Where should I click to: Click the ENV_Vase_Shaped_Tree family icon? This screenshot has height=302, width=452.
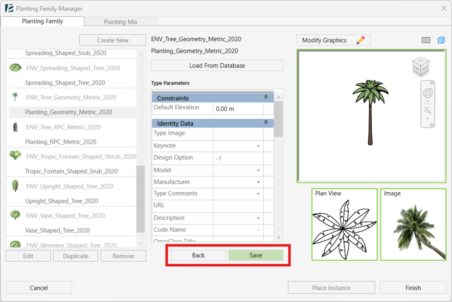pyautogui.click(x=15, y=216)
